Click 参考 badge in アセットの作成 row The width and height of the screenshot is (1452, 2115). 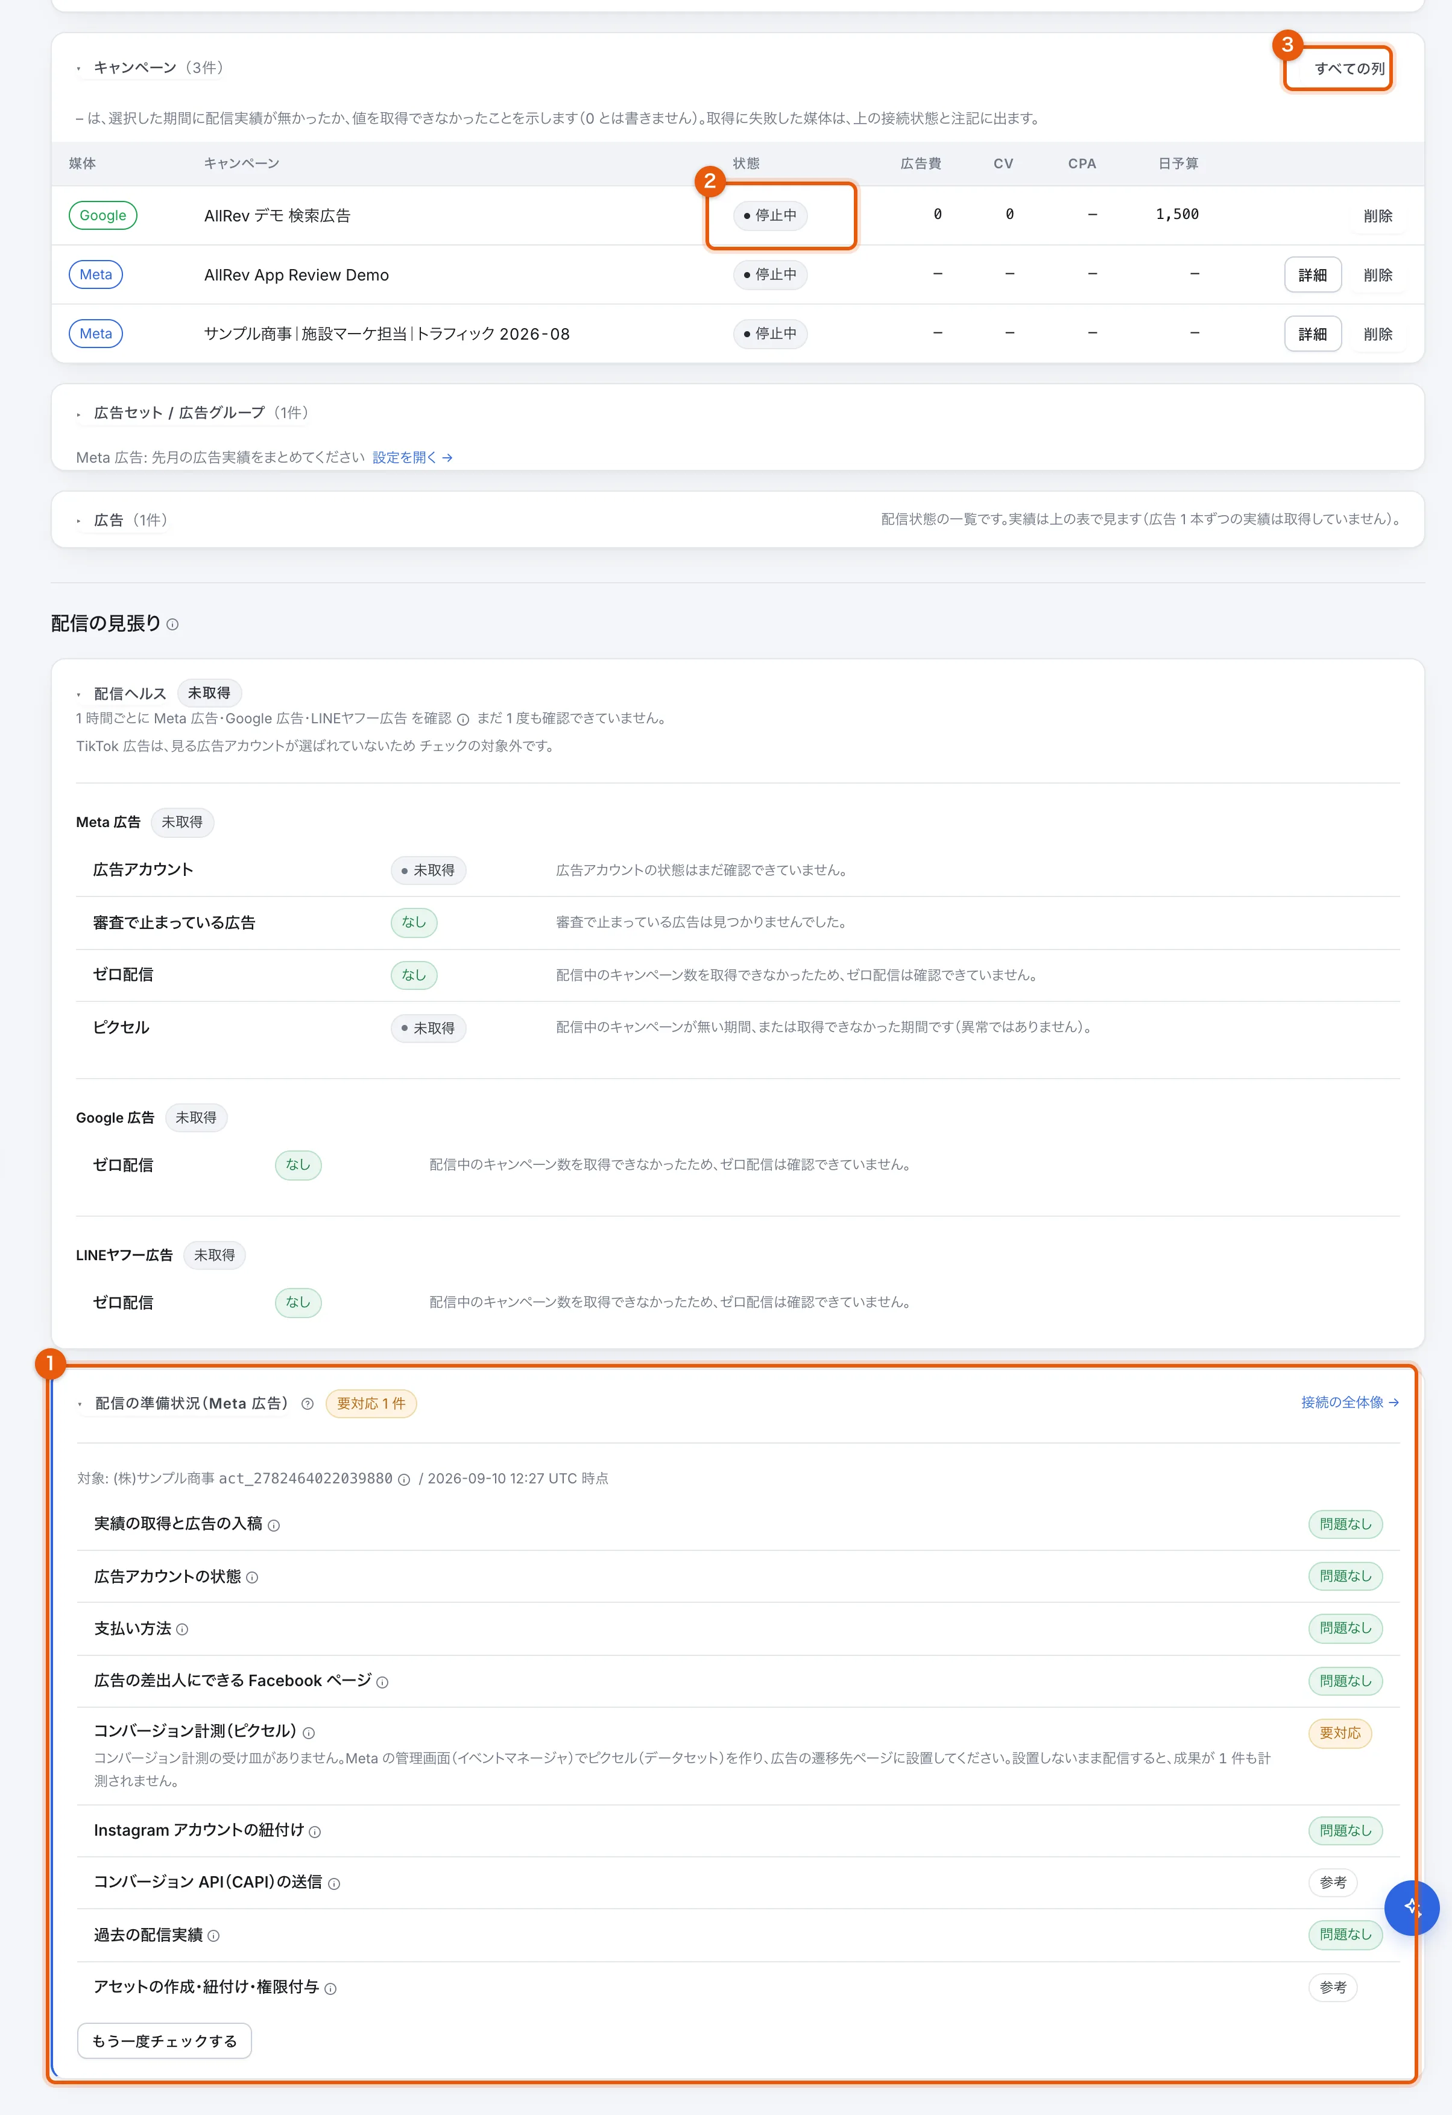pos(1332,1987)
